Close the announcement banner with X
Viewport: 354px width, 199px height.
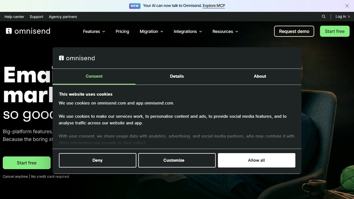click(x=347, y=6)
